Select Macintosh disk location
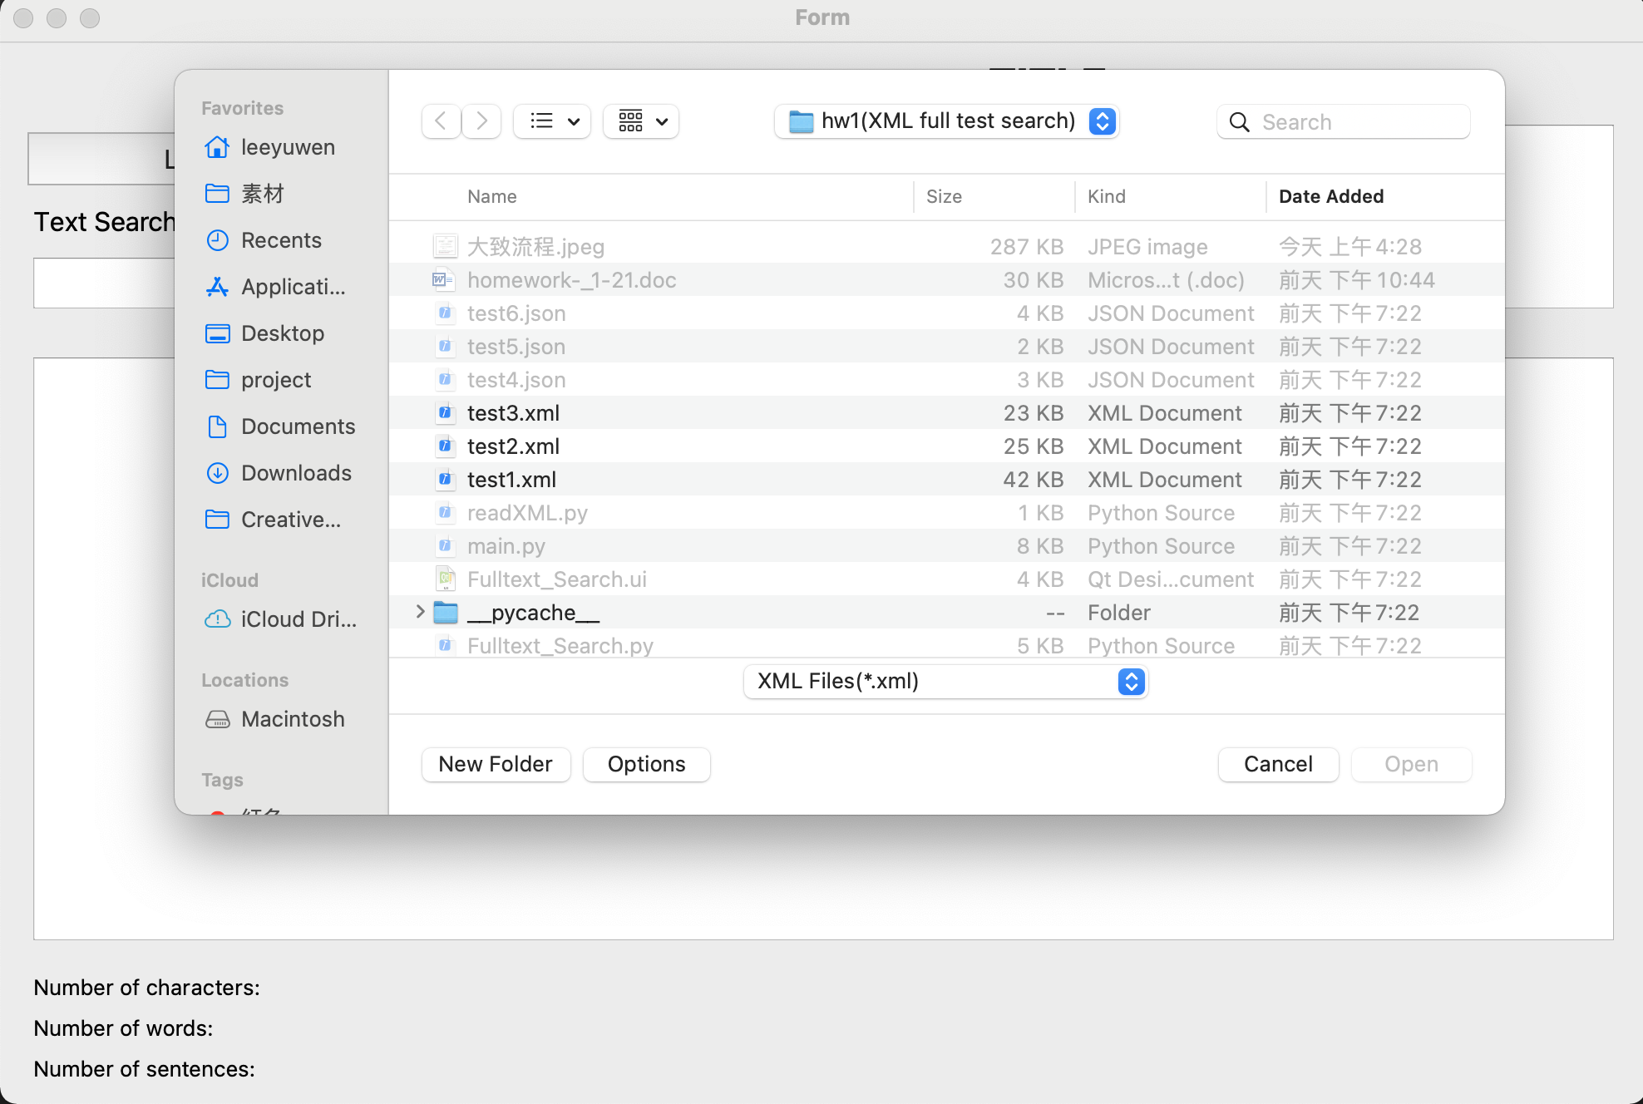 (x=293, y=719)
